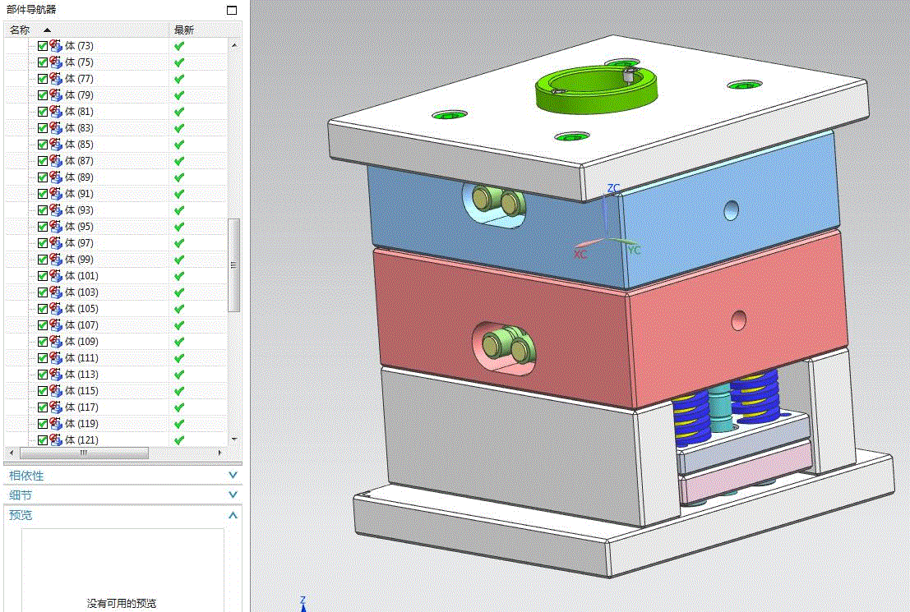Click the tree scrollbar down arrow
The image size is (910, 612).
pos(234,439)
